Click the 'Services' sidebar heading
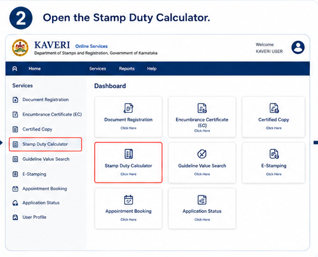This screenshot has height=257, width=318. [x=22, y=86]
